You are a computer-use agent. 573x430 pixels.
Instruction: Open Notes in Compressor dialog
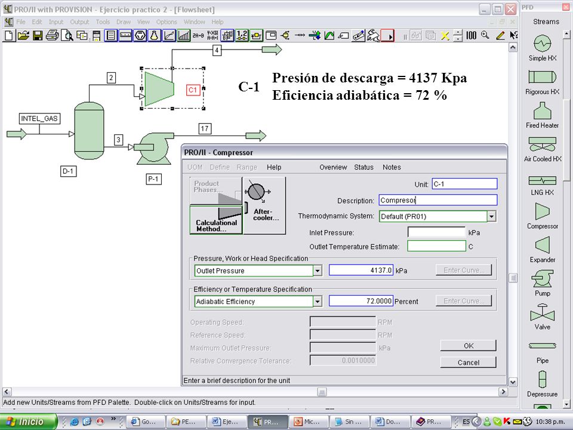tap(392, 167)
